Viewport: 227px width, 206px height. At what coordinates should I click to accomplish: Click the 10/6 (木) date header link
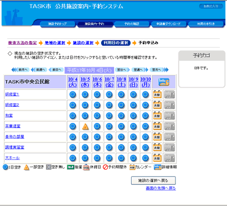pyautogui.click(x=98, y=82)
